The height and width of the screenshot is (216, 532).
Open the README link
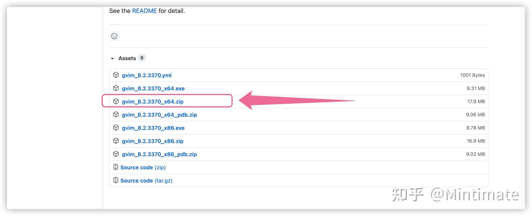pyautogui.click(x=144, y=11)
